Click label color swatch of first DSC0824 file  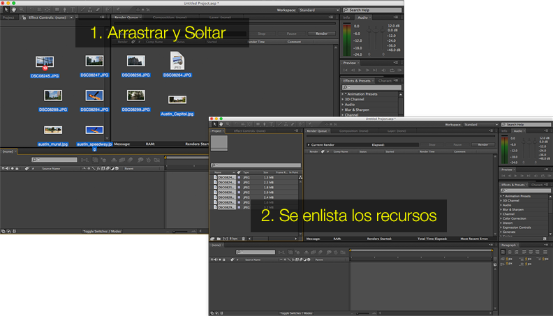239,178
